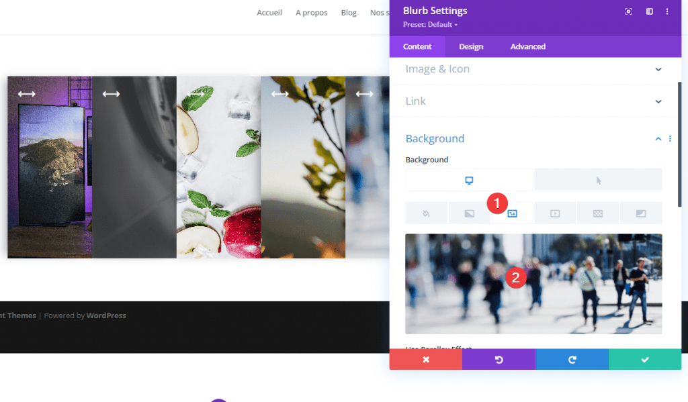The height and width of the screenshot is (402, 688).
Task: Click the blue redo button
Action: pyautogui.click(x=572, y=360)
